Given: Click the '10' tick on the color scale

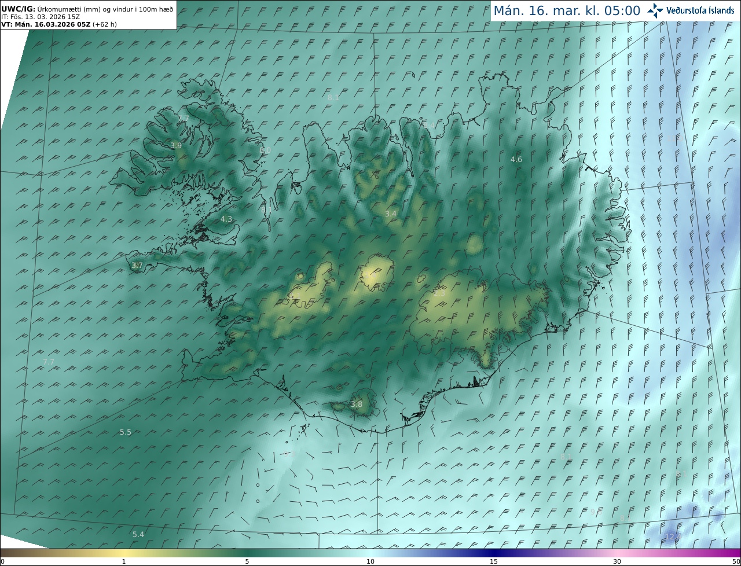Looking at the screenshot, I should pos(370,561).
